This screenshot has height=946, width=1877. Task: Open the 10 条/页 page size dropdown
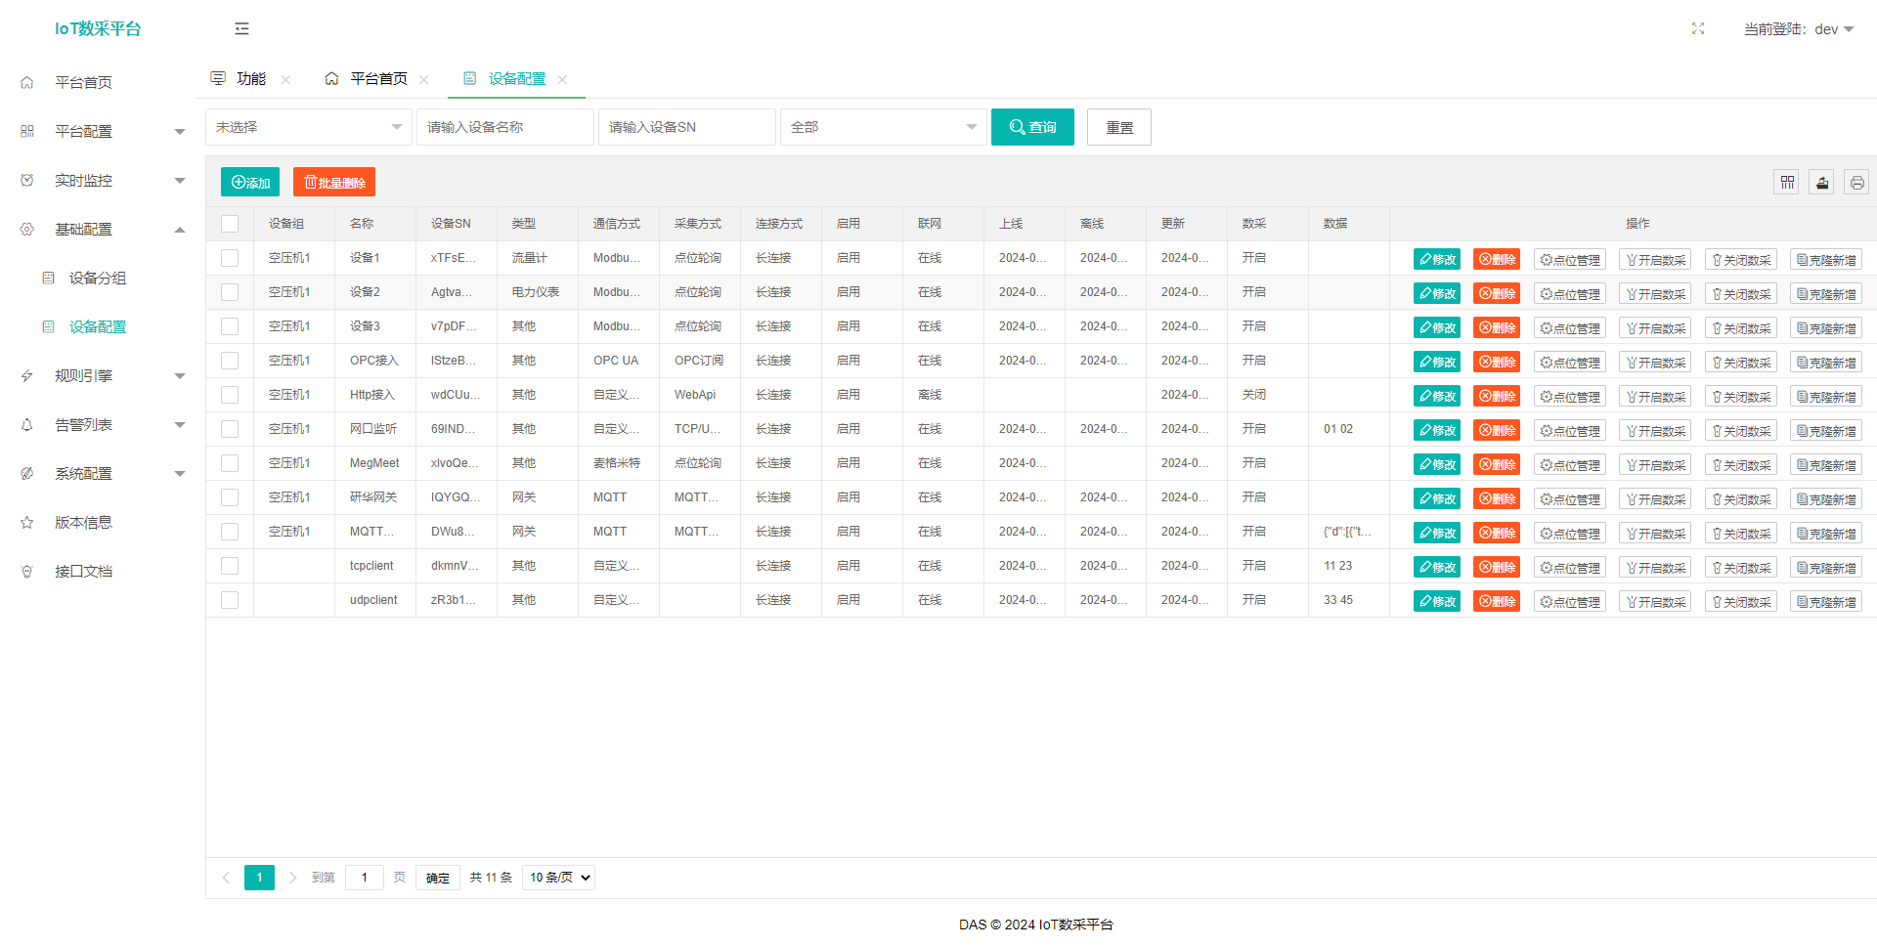click(559, 878)
